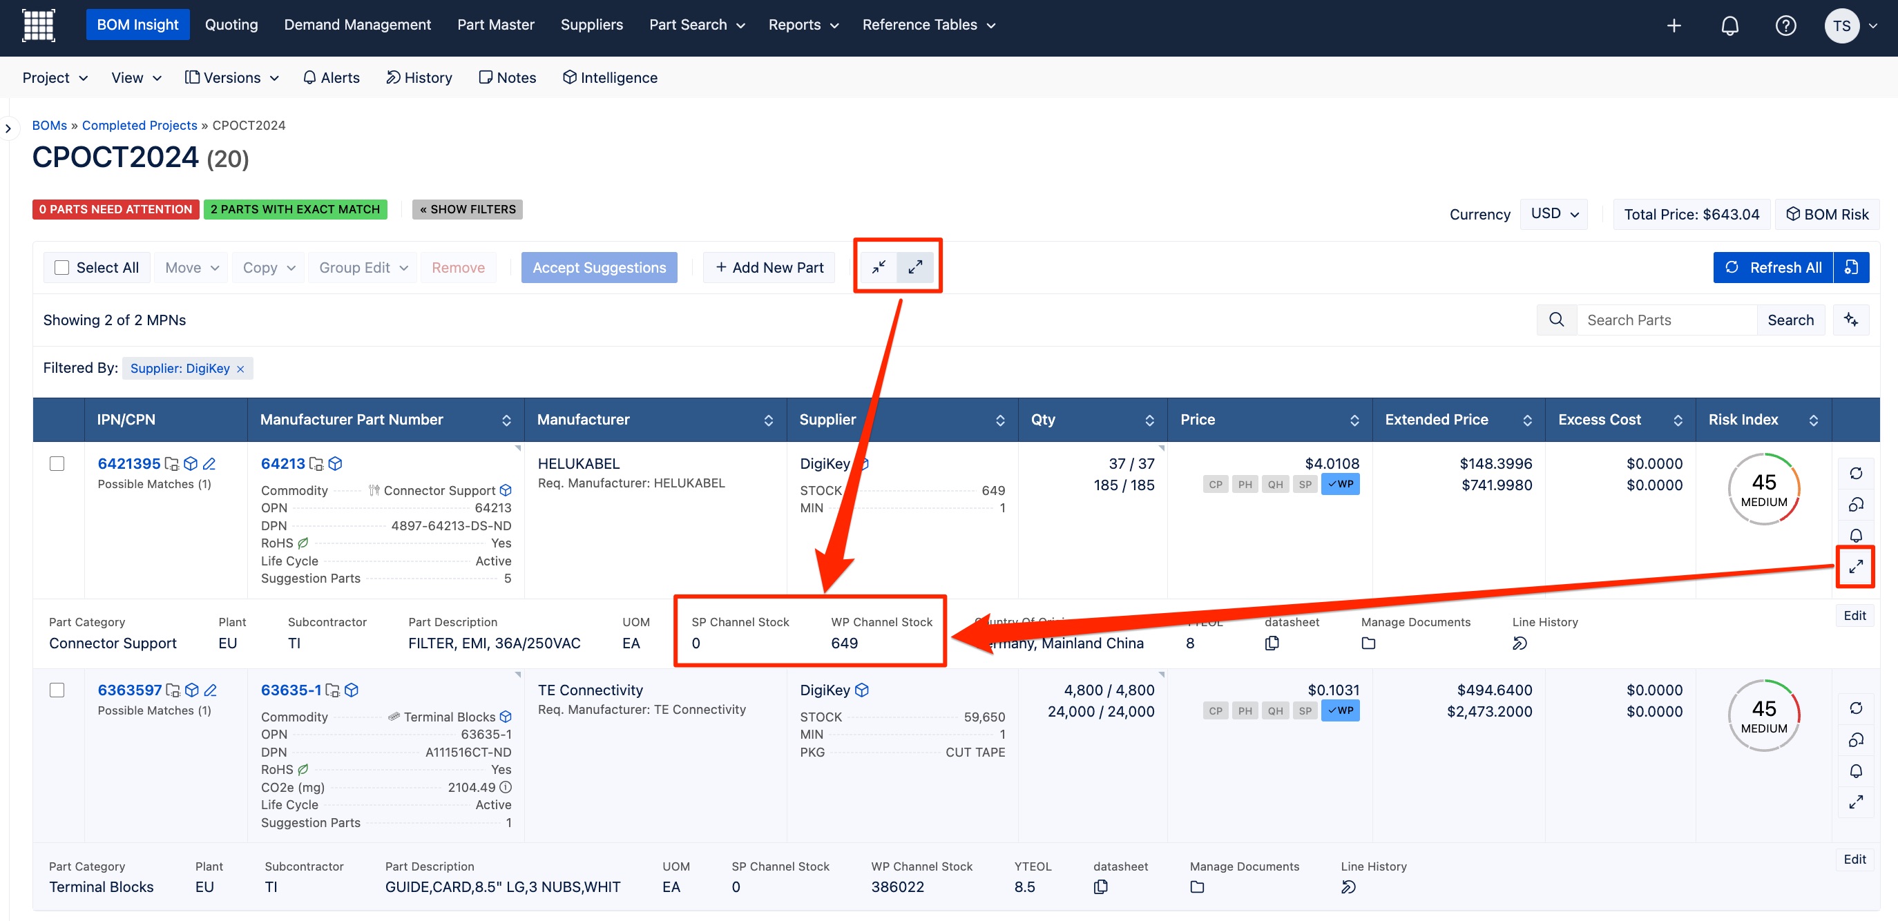The height and width of the screenshot is (921, 1898).
Task: Open the USD currency dropdown
Action: (1554, 214)
